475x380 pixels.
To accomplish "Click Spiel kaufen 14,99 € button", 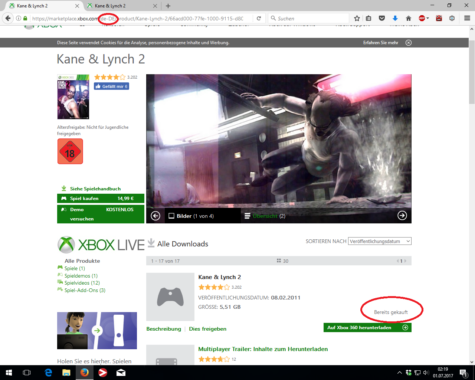I will click(x=101, y=199).
